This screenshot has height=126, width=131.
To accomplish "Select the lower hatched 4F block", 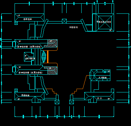I will point(51,71).
